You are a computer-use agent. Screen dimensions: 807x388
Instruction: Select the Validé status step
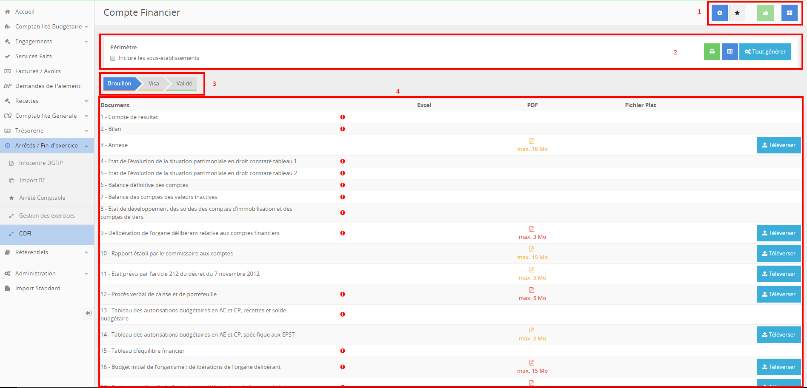184,83
